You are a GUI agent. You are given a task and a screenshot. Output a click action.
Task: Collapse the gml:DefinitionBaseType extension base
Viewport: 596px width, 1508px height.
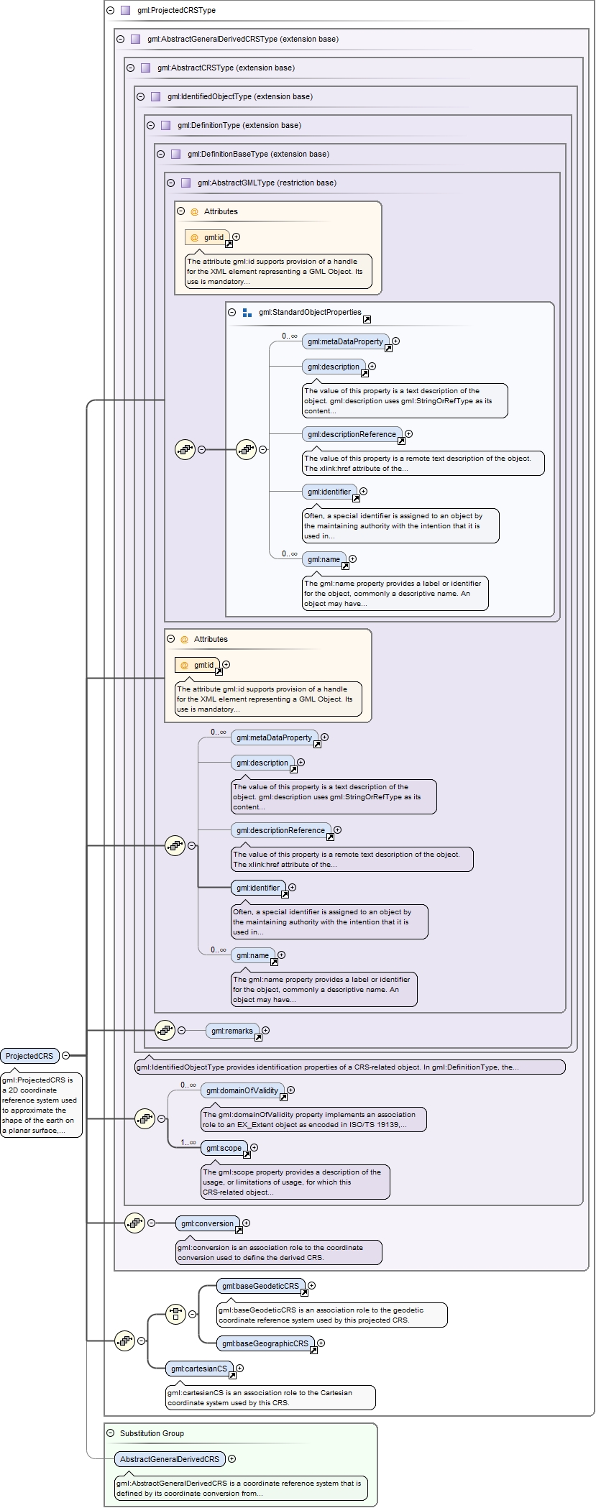[160, 155]
